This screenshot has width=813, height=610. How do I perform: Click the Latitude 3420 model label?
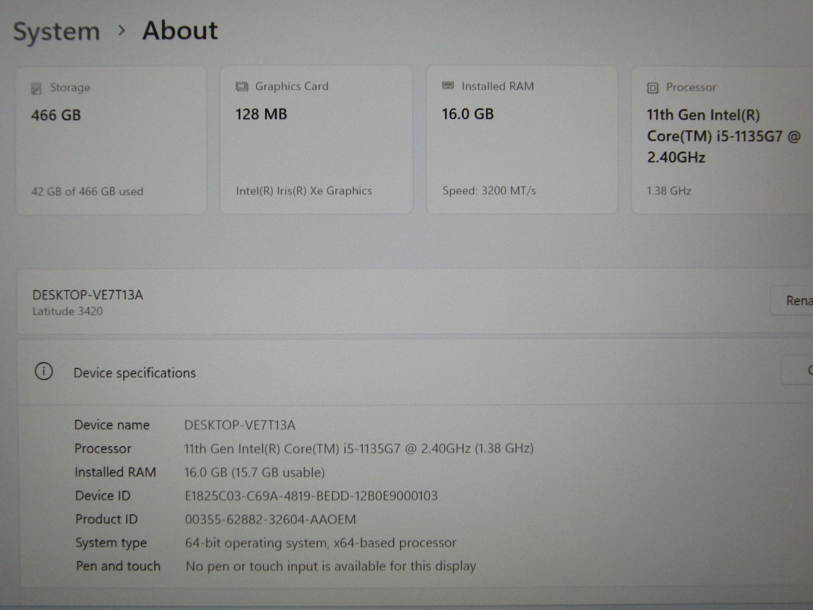click(x=68, y=311)
